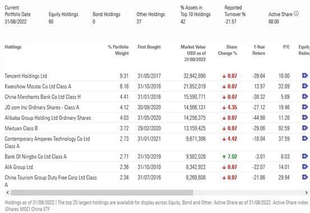The image size is (310, 213).
Task: Open JD.com equity rating icon
Action: click(305, 107)
